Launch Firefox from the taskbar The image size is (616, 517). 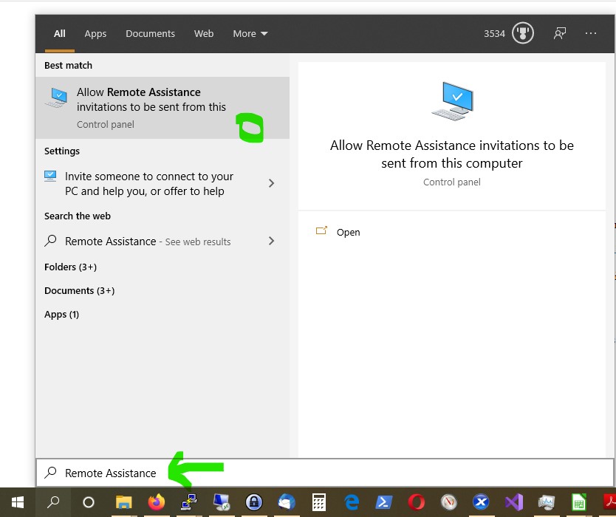[157, 501]
